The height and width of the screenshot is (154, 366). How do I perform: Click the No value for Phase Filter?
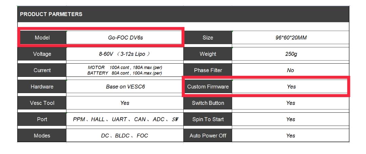coord(291,70)
